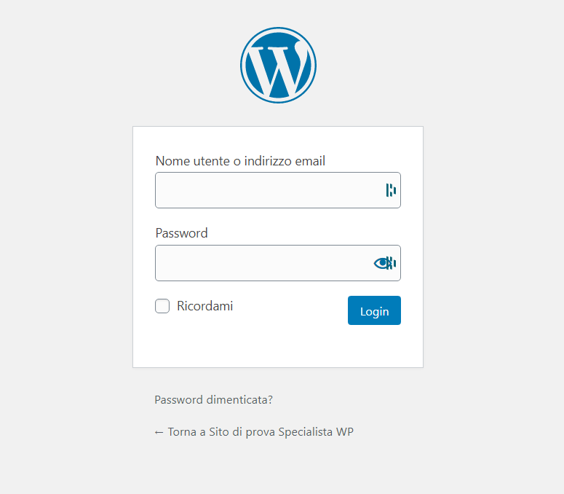The height and width of the screenshot is (494, 564).
Task: Enable the Ricordami checkbox
Action: tap(162, 306)
